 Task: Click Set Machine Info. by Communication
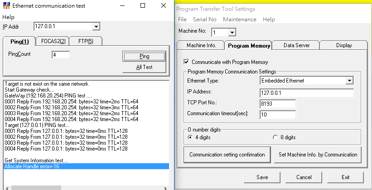click(x=318, y=155)
